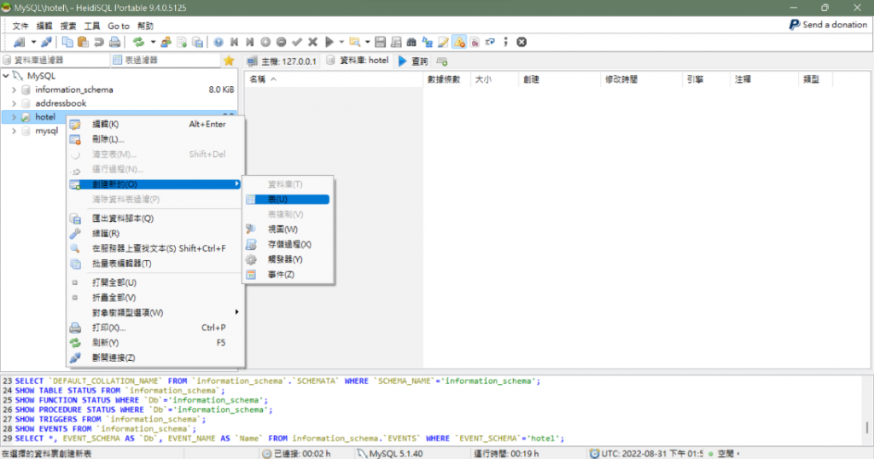Click the black circle X toolbar icon
The height and width of the screenshot is (459, 874).
point(521,43)
